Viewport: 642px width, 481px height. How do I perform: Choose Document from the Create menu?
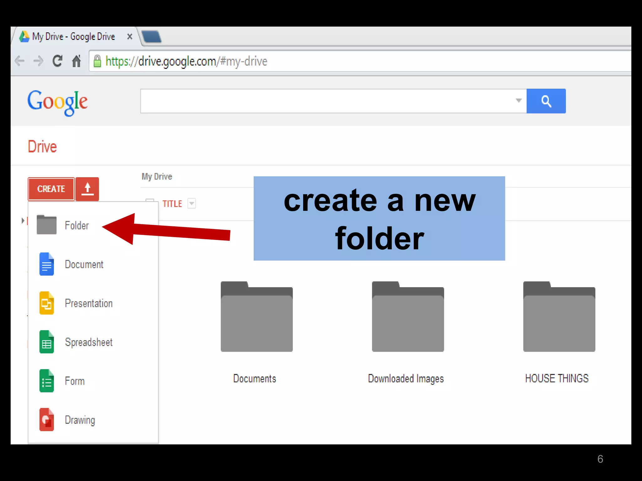(x=93, y=264)
